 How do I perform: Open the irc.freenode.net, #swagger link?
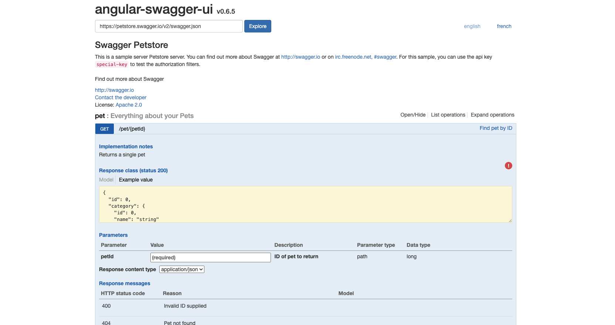tap(366, 57)
